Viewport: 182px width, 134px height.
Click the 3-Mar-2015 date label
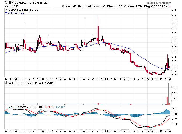tap(11, 6)
